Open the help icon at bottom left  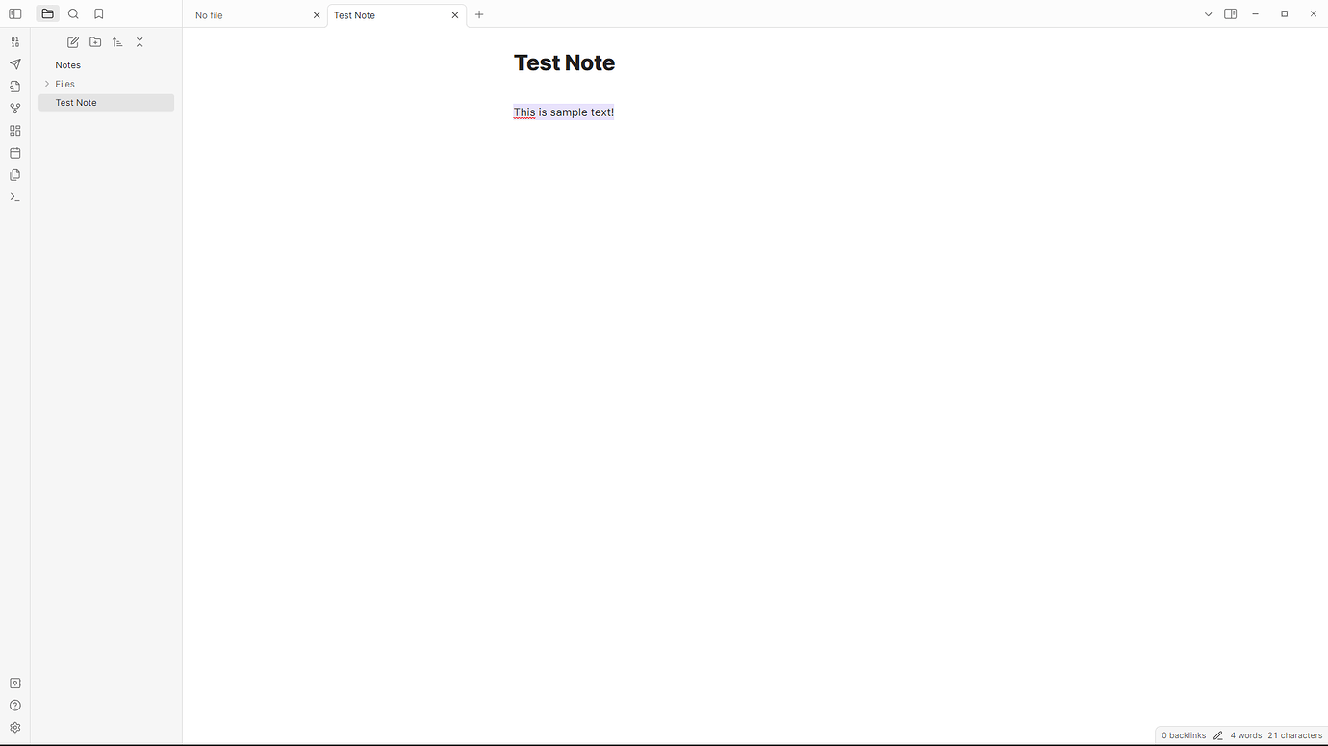[x=14, y=706]
